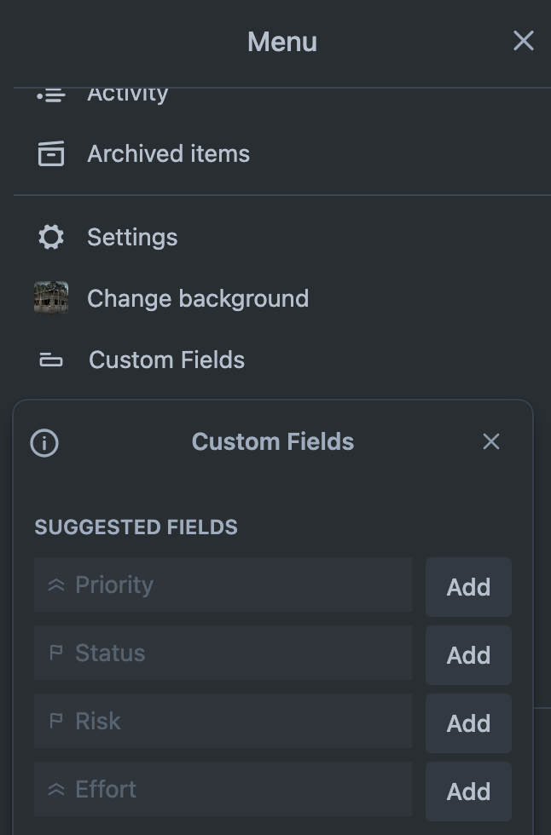The height and width of the screenshot is (835, 551).
Task: Open the Activity menu item
Action: click(128, 95)
